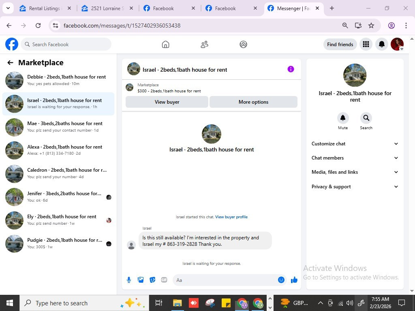Open account profile picture menu
Image resolution: width=415 pixels, height=311 pixels.
(x=397, y=44)
